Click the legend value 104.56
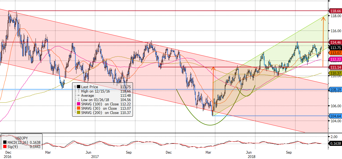Viewport: 342px width, 159px height. [x=126, y=100]
